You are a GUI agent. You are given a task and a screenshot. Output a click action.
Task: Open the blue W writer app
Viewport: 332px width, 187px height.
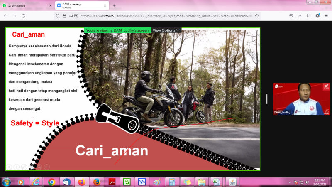(x=142, y=182)
